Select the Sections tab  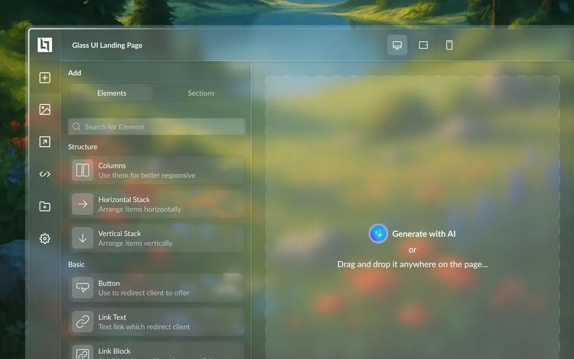click(201, 93)
